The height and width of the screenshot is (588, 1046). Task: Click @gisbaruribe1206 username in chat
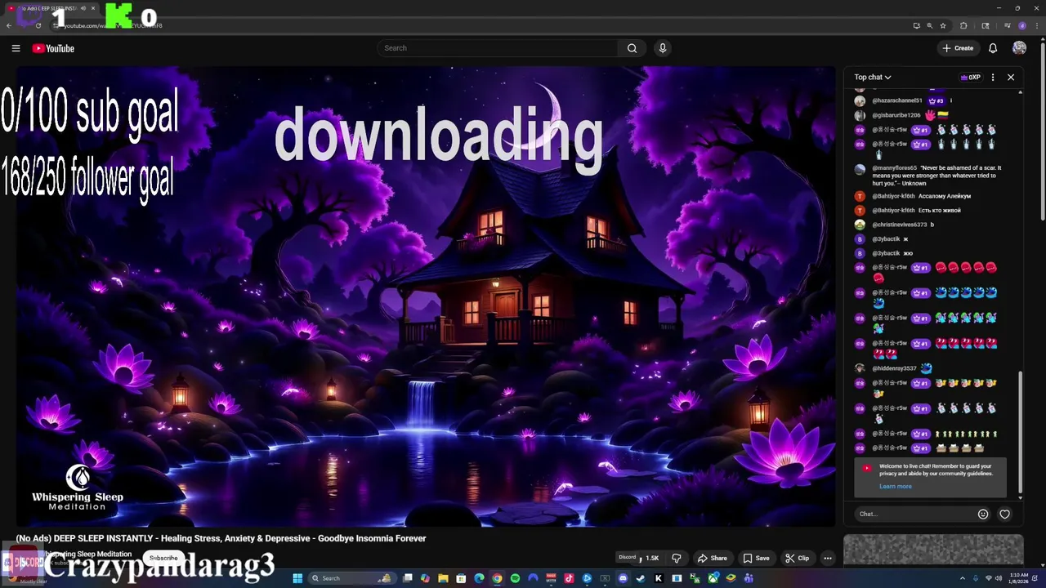coord(896,115)
